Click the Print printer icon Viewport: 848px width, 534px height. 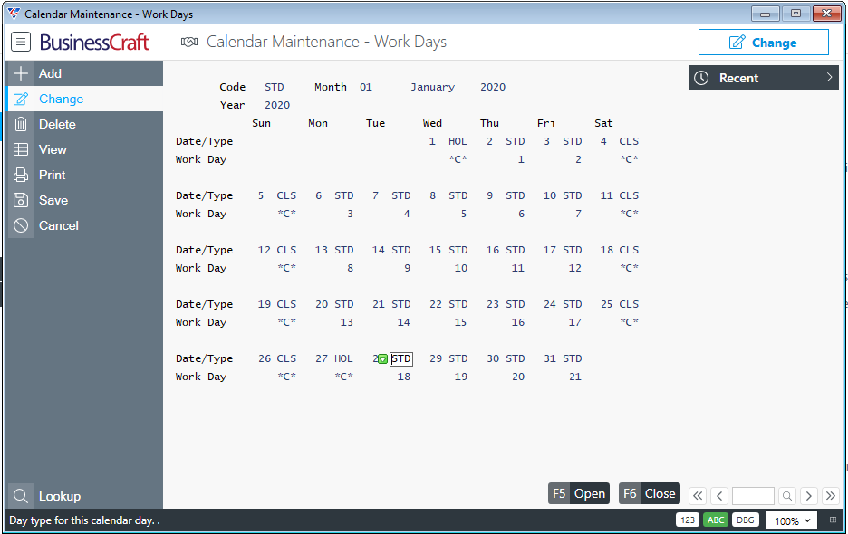[21, 175]
